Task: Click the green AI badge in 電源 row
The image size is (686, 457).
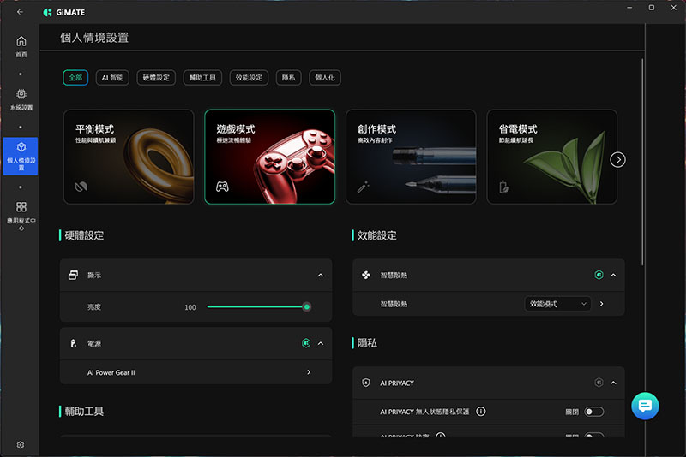Action: pos(306,343)
